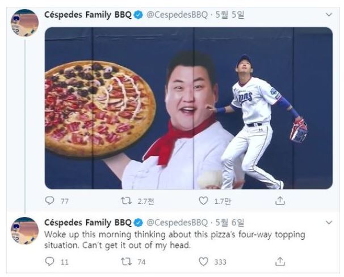The image size is (344, 277).
Task: Retweet the first tweet with pizza image
Action: [x=127, y=201]
